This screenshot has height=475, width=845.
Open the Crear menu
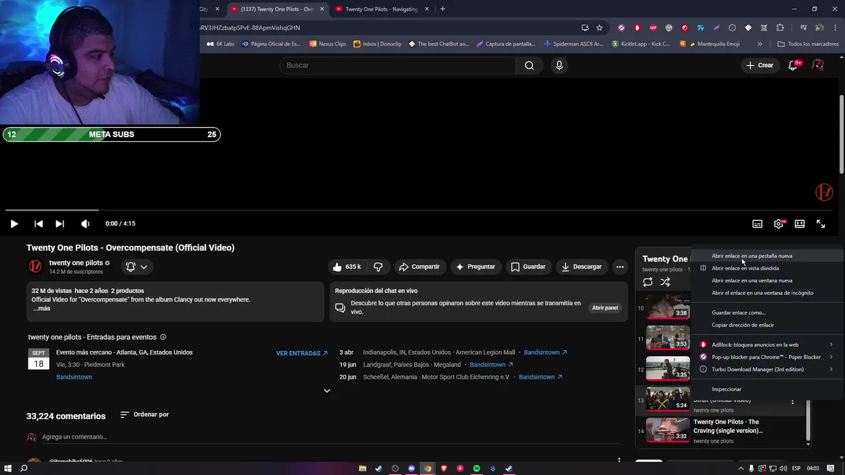(759, 65)
